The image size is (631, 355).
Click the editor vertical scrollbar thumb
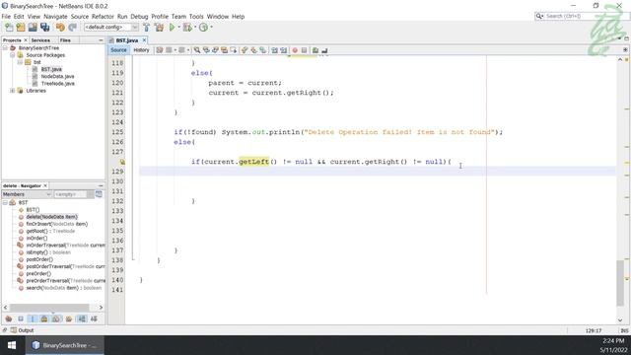(620, 283)
